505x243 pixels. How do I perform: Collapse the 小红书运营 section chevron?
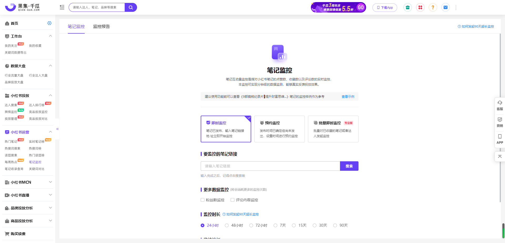50,132
